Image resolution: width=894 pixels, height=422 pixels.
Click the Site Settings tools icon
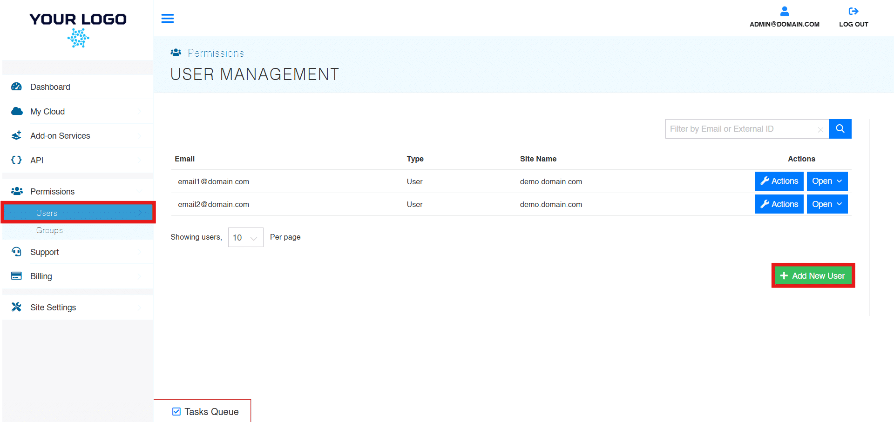click(x=17, y=307)
